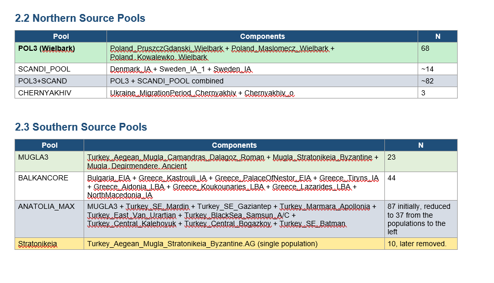
Task: Click the "2.2 Northern Source Pools" heading
Action: pos(80,19)
